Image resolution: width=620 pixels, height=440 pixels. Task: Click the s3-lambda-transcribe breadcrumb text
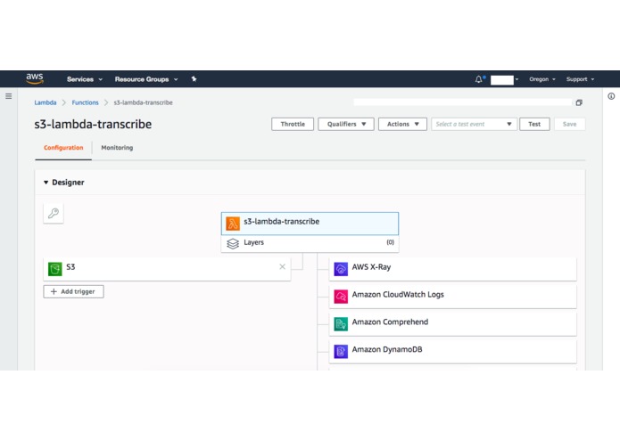(x=143, y=102)
